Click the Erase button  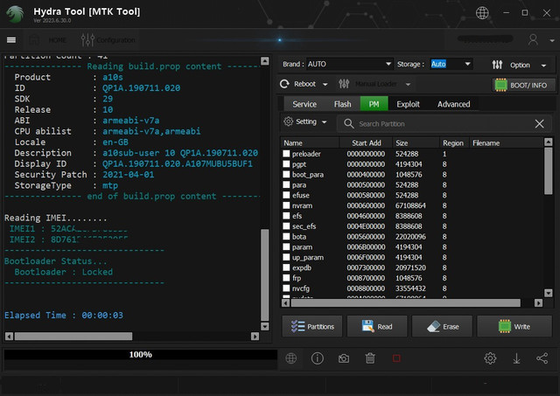[x=442, y=326]
